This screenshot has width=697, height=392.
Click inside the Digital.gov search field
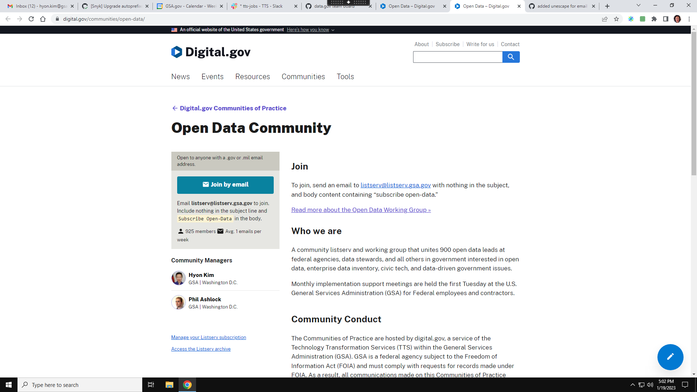tap(457, 57)
